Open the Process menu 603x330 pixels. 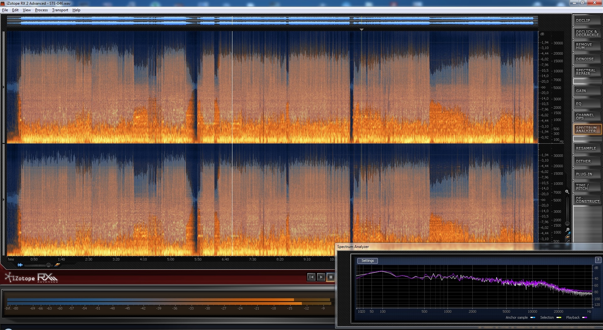tap(41, 10)
